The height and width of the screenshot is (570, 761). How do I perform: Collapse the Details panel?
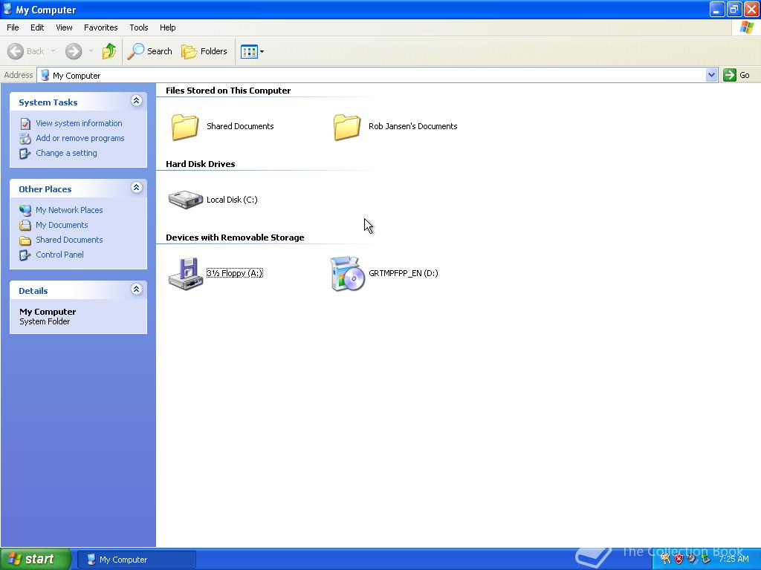click(x=137, y=289)
